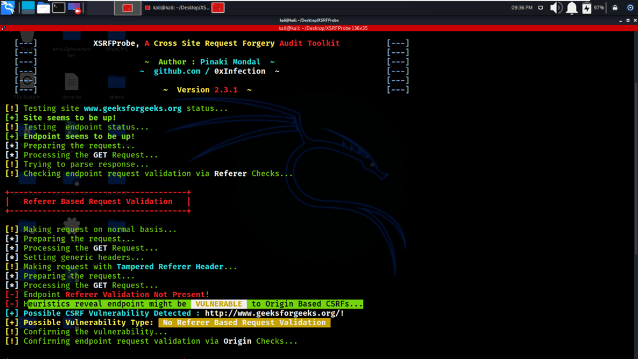Click the window title kali@kali: ~/Desktop/XSRFProbe
This screenshot has width=638, height=359.
(309, 20)
